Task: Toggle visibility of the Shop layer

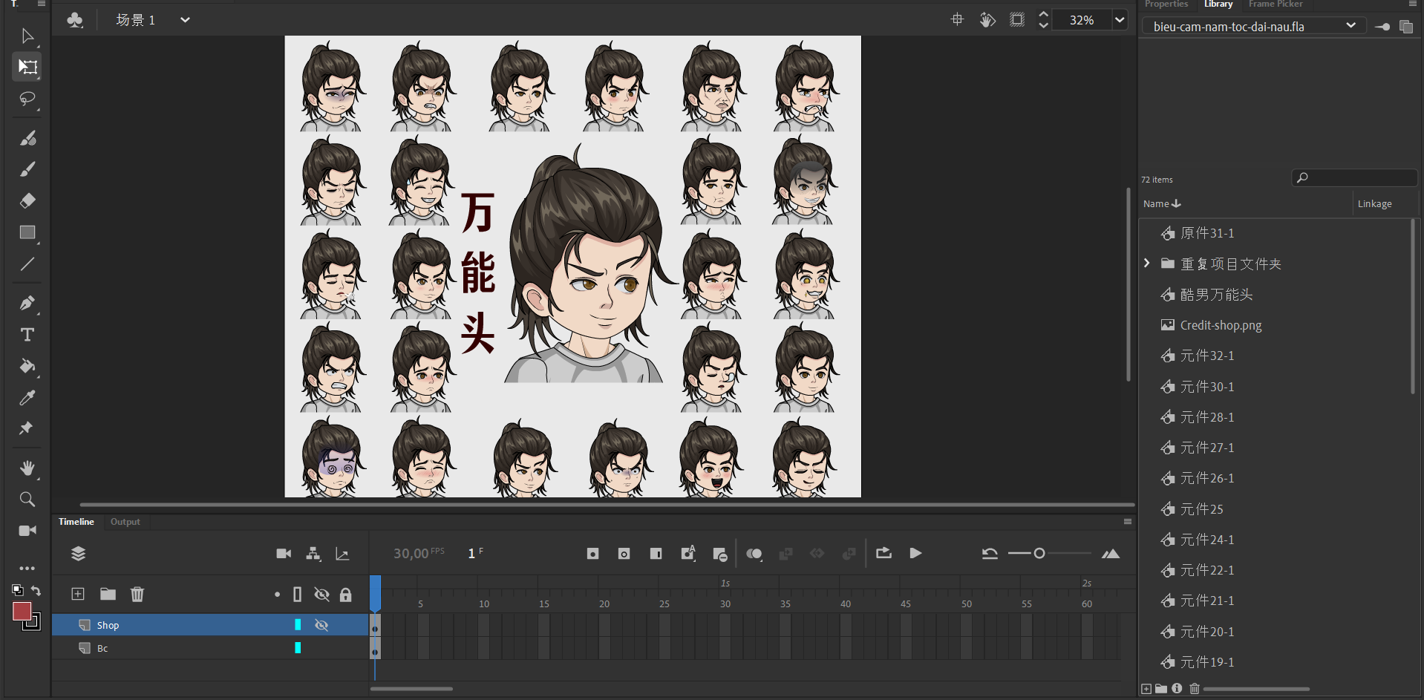Action: [321, 625]
